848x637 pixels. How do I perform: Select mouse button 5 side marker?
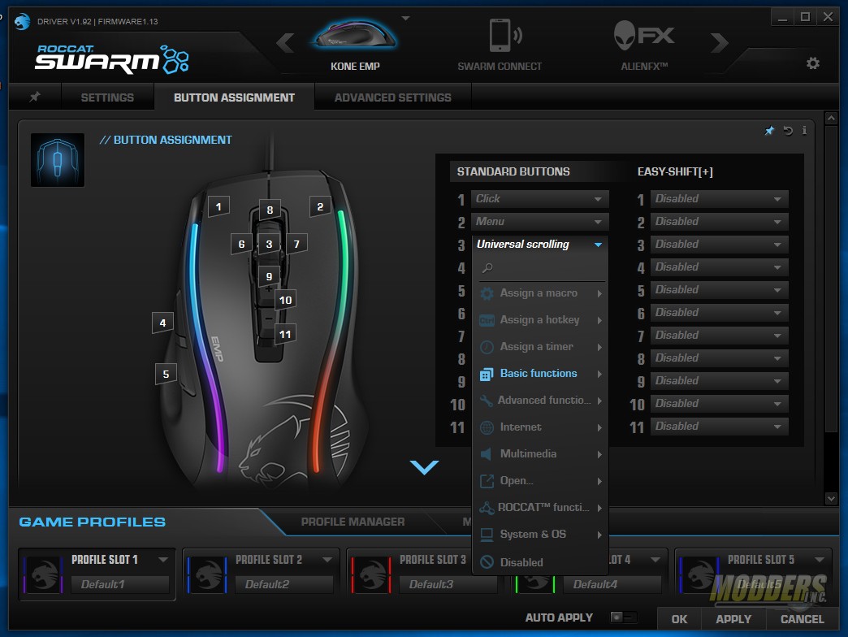[x=166, y=374]
